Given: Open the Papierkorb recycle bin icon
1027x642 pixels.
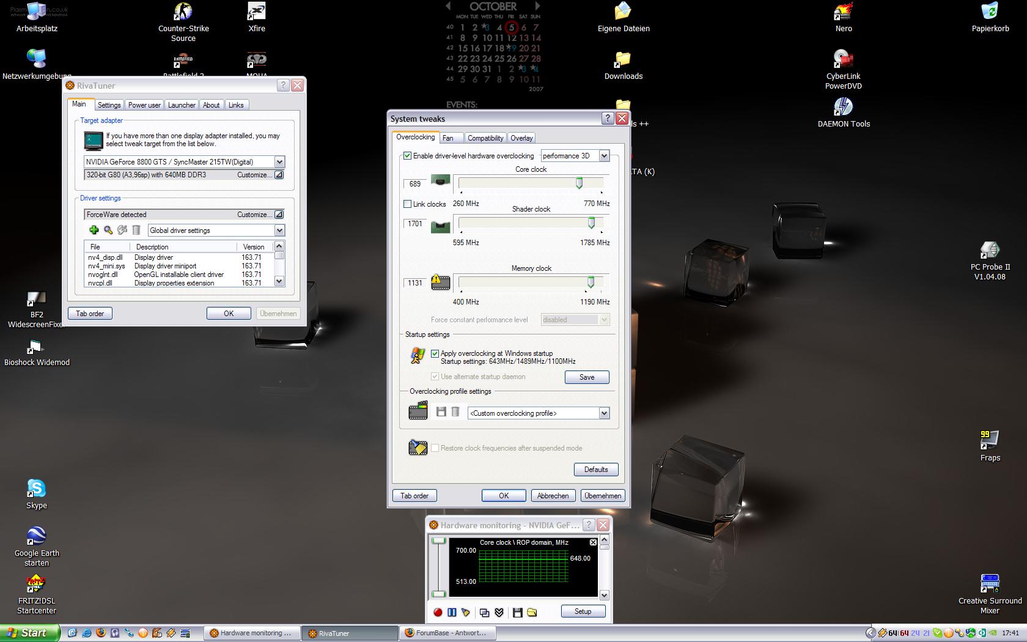Looking at the screenshot, I should [990, 18].
